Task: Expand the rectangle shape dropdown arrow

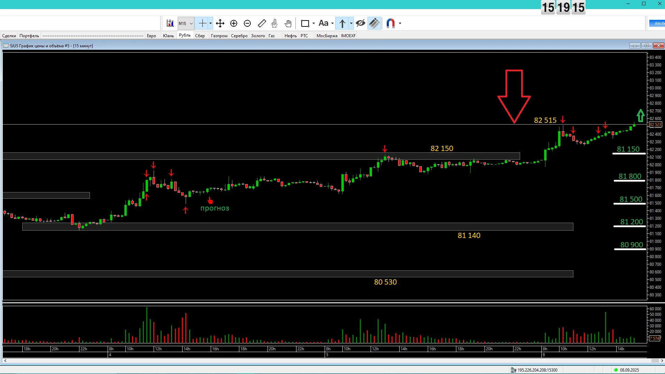Action: tap(314, 23)
